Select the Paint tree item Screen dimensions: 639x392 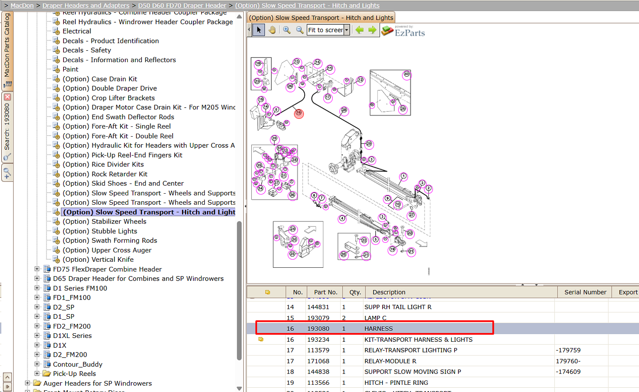[x=70, y=69]
